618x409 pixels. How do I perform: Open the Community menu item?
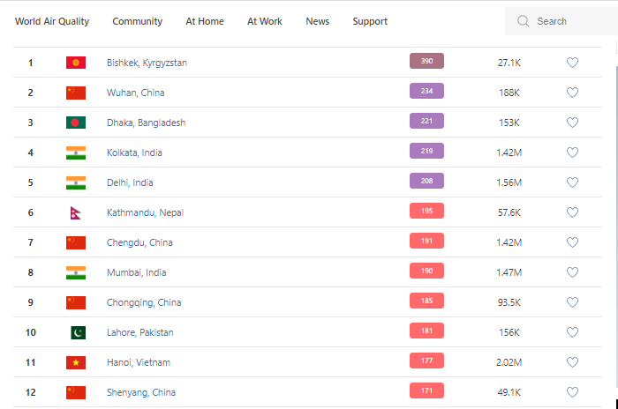pyautogui.click(x=138, y=21)
